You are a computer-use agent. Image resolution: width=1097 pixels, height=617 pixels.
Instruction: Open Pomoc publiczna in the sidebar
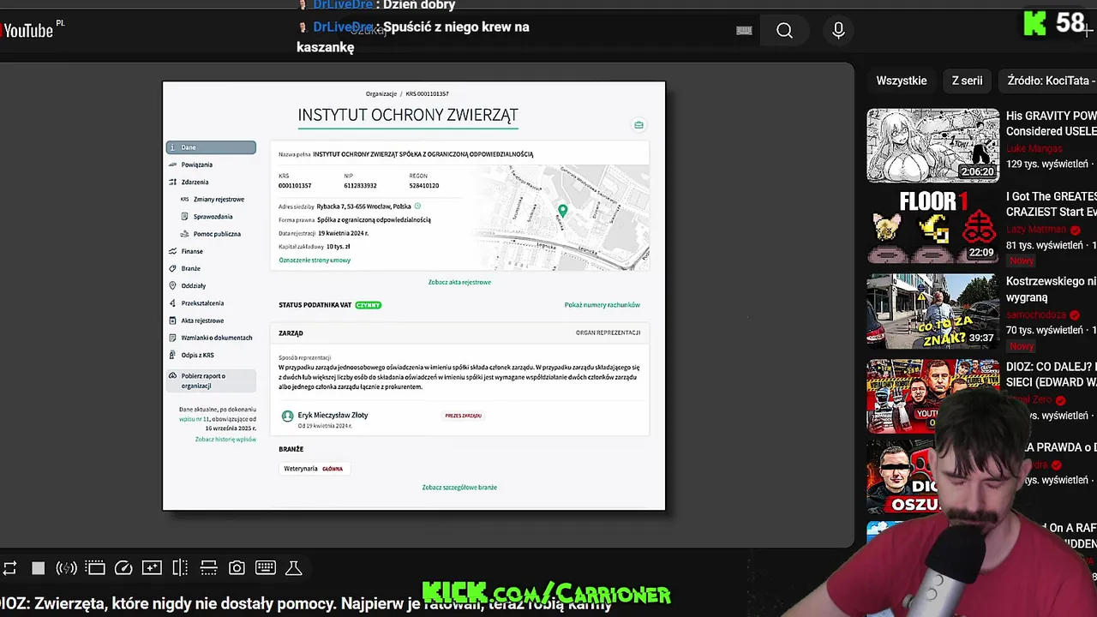(x=218, y=234)
